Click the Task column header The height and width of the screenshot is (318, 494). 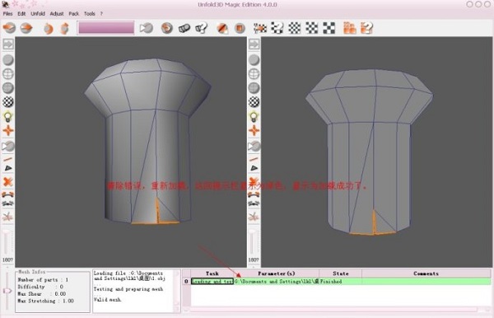click(x=212, y=274)
